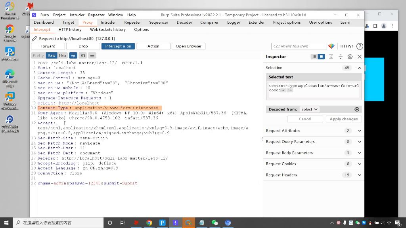
Task: Switch Inspector to horizontal layout view
Action: (314, 57)
